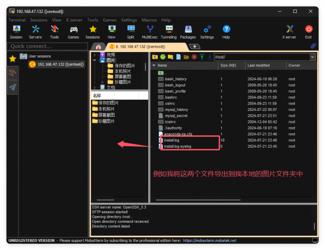Add a new tab with plus button
The width and height of the screenshot is (325, 250).
[195, 46]
